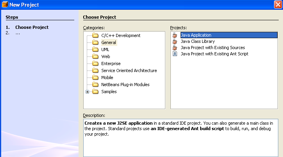Click the C/C++ Development folder icon
The image size is (283, 157).
(95, 35)
